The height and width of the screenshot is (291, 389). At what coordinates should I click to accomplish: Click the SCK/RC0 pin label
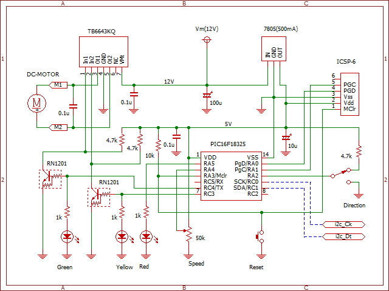point(246,182)
